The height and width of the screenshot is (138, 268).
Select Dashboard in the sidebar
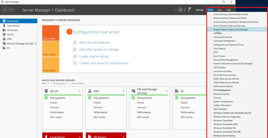point(19,21)
